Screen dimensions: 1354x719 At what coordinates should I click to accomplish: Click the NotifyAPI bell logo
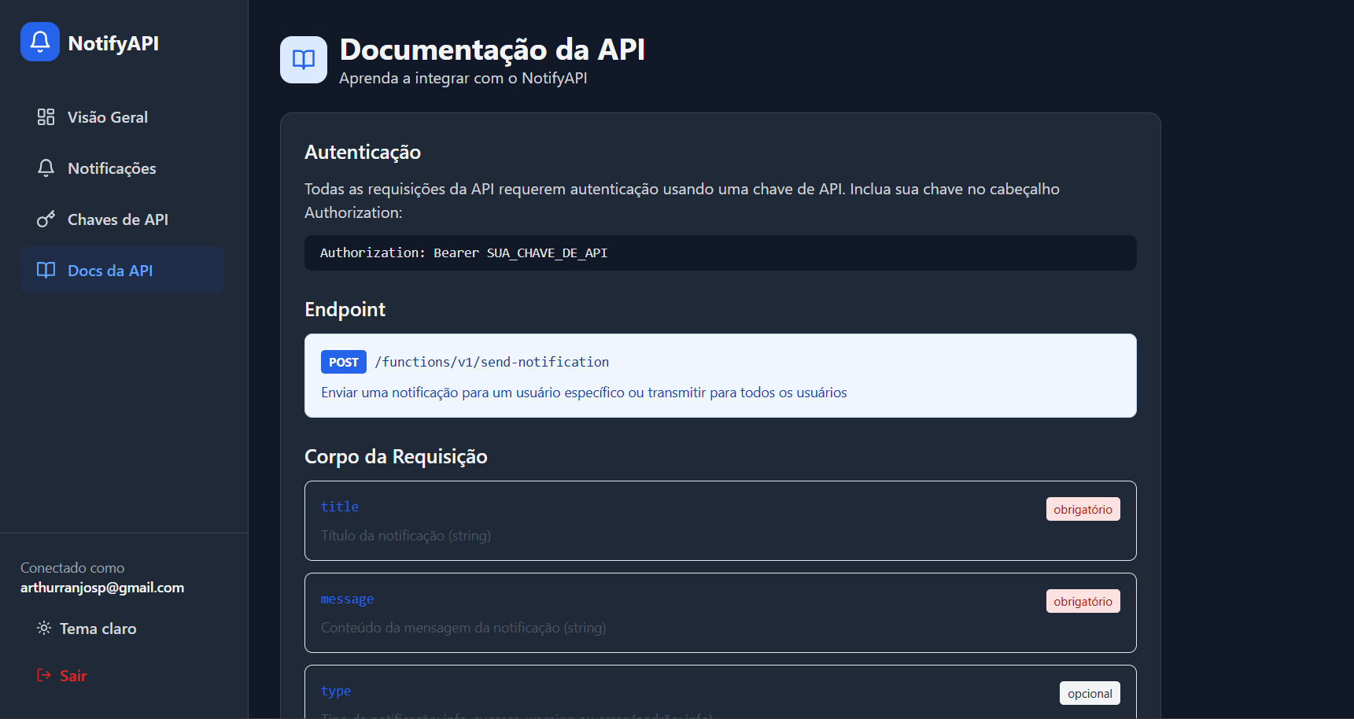[x=39, y=41]
